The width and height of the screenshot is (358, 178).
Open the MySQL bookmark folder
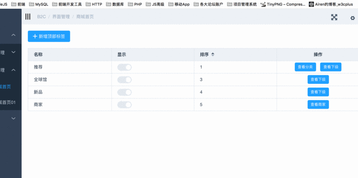(x=38, y=4)
